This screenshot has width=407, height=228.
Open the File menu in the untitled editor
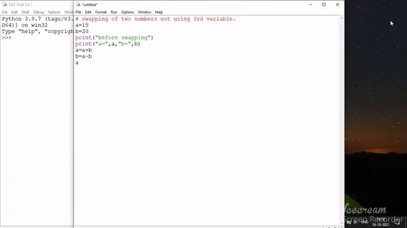point(78,12)
